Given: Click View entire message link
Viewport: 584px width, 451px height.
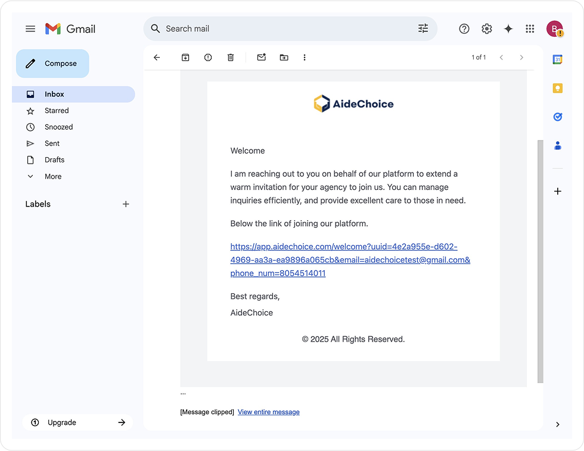Looking at the screenshot, I should pyautogui.click(x=269, y=412).
